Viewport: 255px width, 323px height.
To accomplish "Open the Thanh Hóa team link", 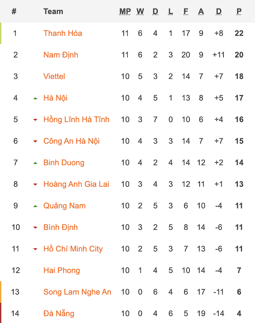I will point(63,33).
